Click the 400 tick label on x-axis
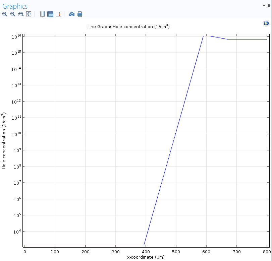272x261 pixels. click(146, 252)
